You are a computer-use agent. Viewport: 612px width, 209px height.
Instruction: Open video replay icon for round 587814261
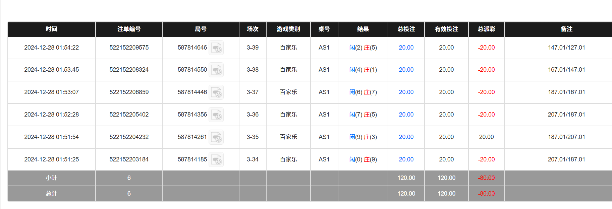pos(216,137)
